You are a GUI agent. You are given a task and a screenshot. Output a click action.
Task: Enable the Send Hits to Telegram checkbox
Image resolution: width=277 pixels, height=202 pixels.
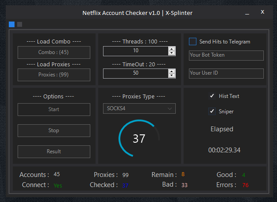(x=192, y=42)
